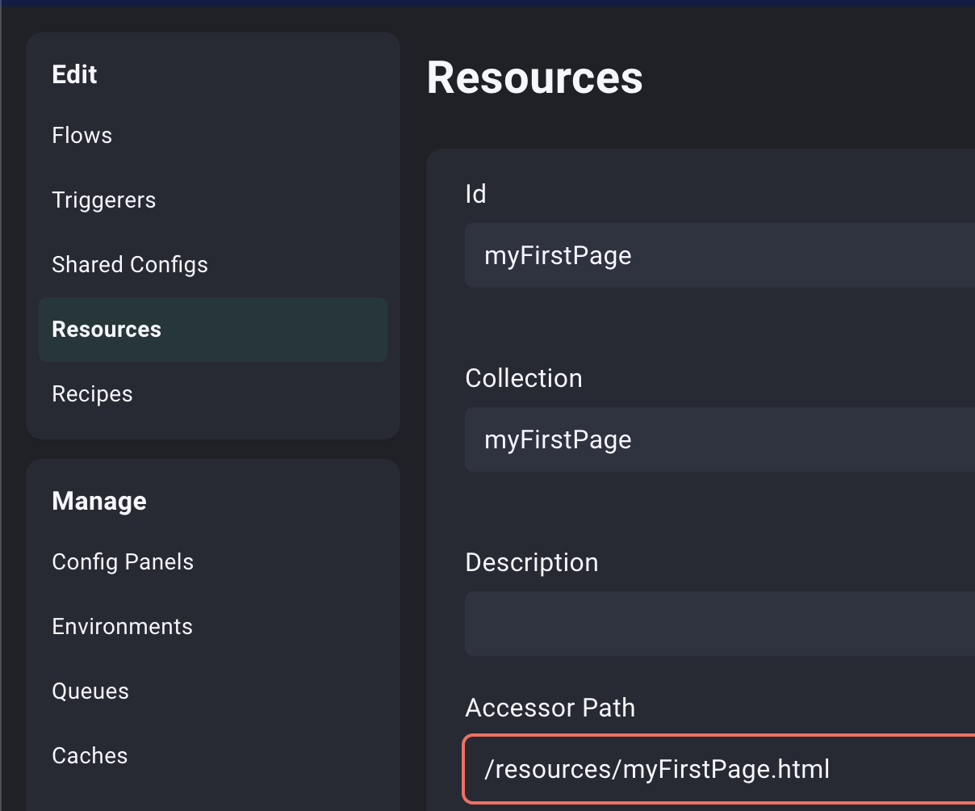
Task: Focus the Collection text field
Action: point(718,439)
